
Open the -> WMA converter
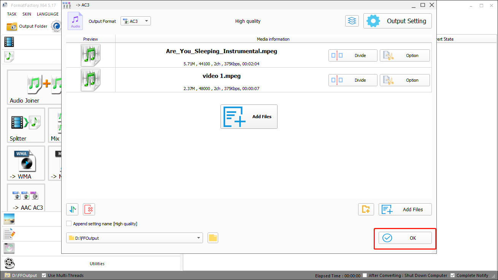(x=26, y=163)
